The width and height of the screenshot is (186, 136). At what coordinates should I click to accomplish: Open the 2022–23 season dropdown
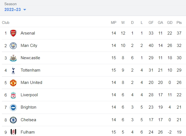coord(15,10)
